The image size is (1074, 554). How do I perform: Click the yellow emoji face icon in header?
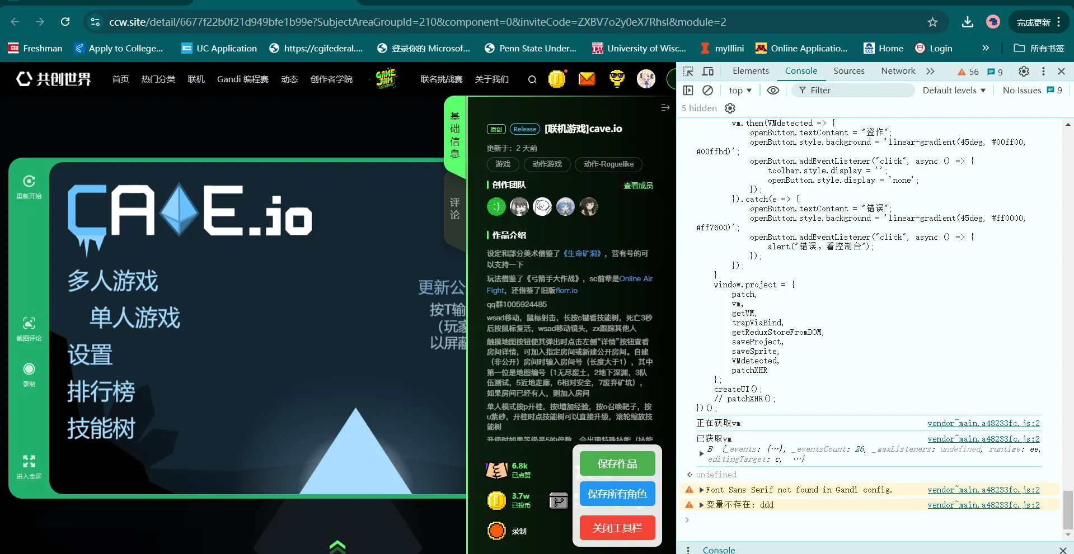pyautogui.click(x=617, y=79)
